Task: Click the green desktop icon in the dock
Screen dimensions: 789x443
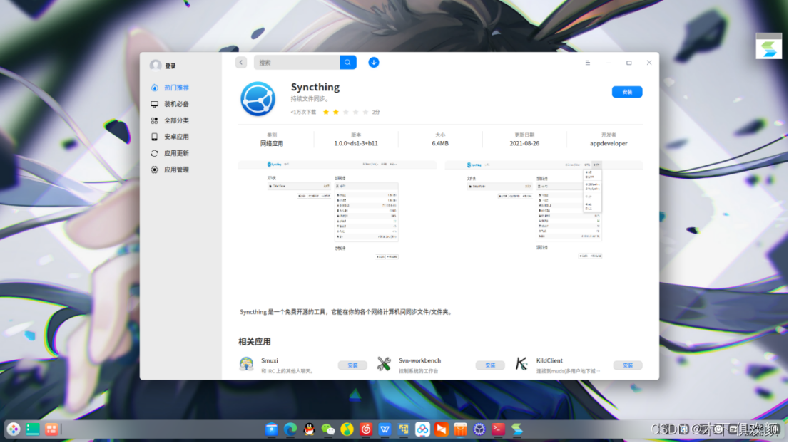Action: coord(33,429)
